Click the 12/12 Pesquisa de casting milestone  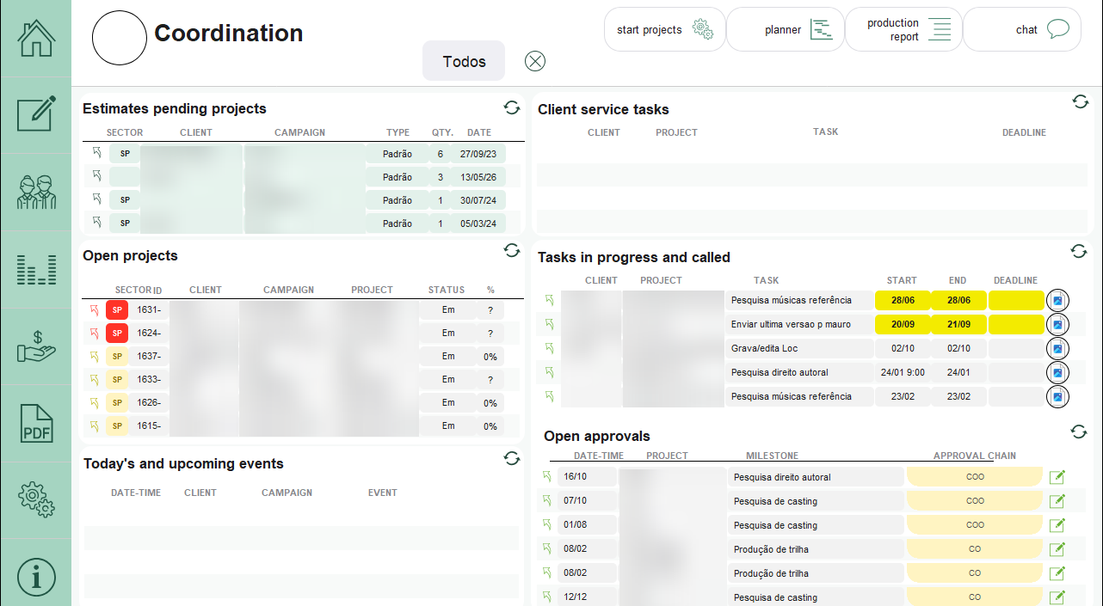click(816, 597)
